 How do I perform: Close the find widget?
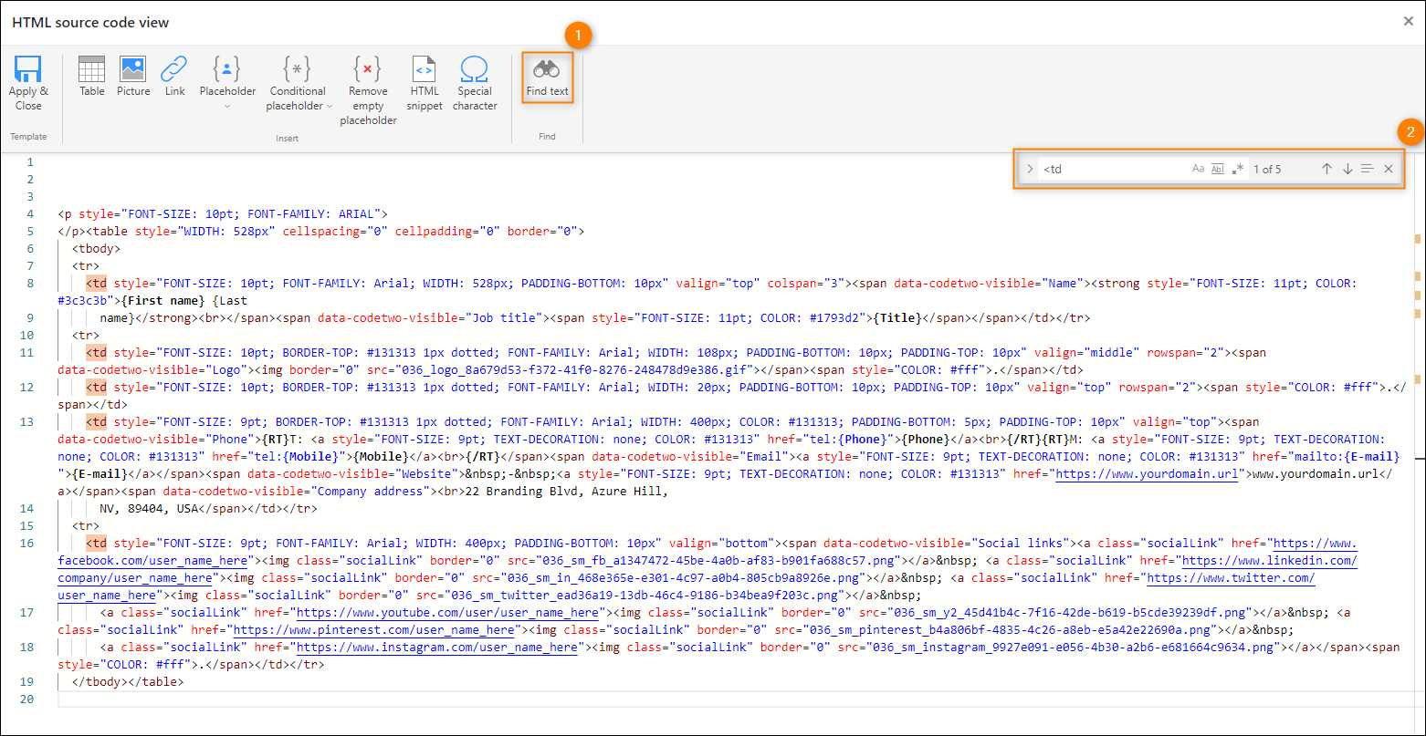tap(1389, 169)
